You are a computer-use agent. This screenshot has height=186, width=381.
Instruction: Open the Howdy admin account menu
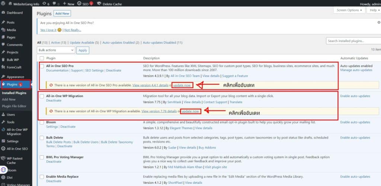pyautogui.click(x=370, y=4)
